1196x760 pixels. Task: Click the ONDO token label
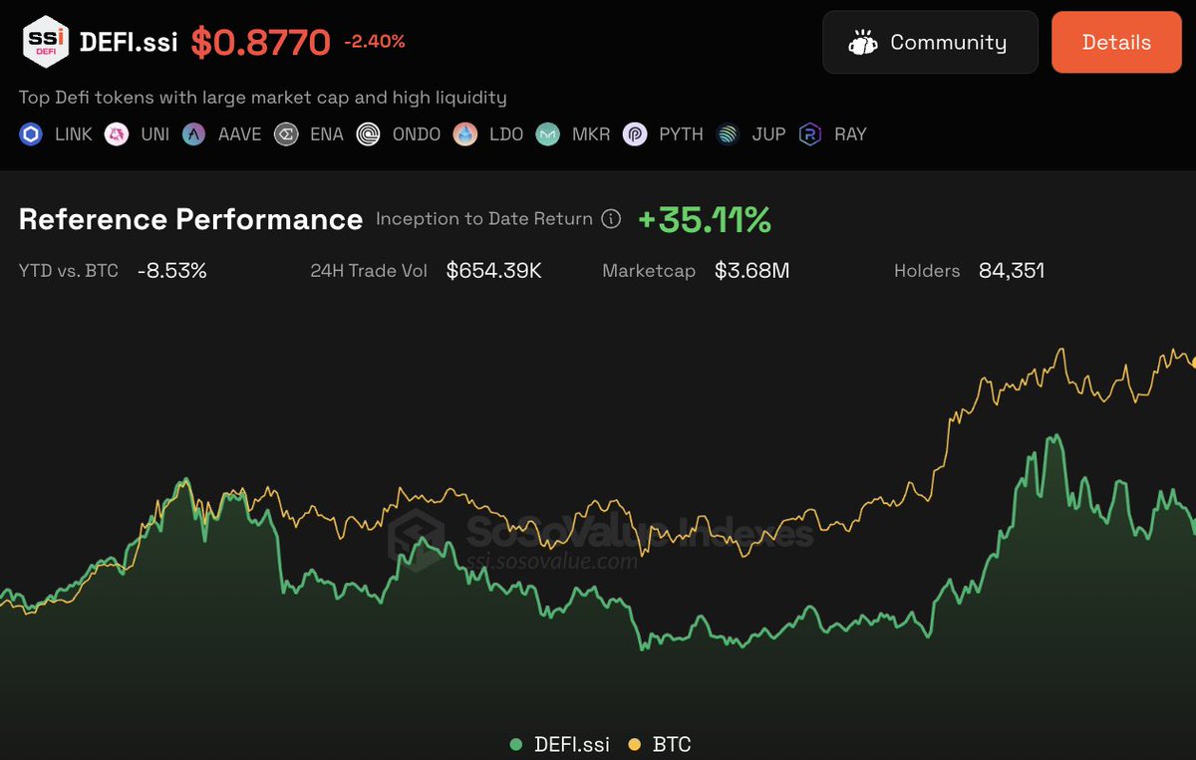click(417, 134)
